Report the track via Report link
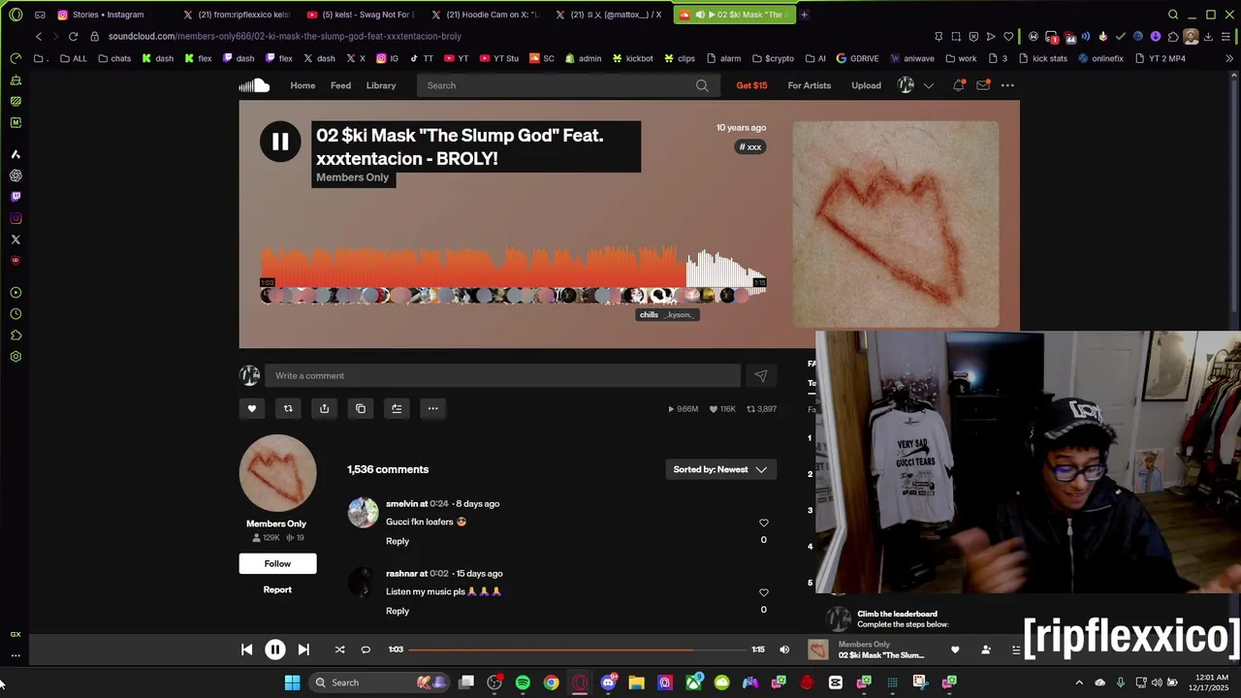This screenshot has width=1241, height=698. tap(277, 589)
